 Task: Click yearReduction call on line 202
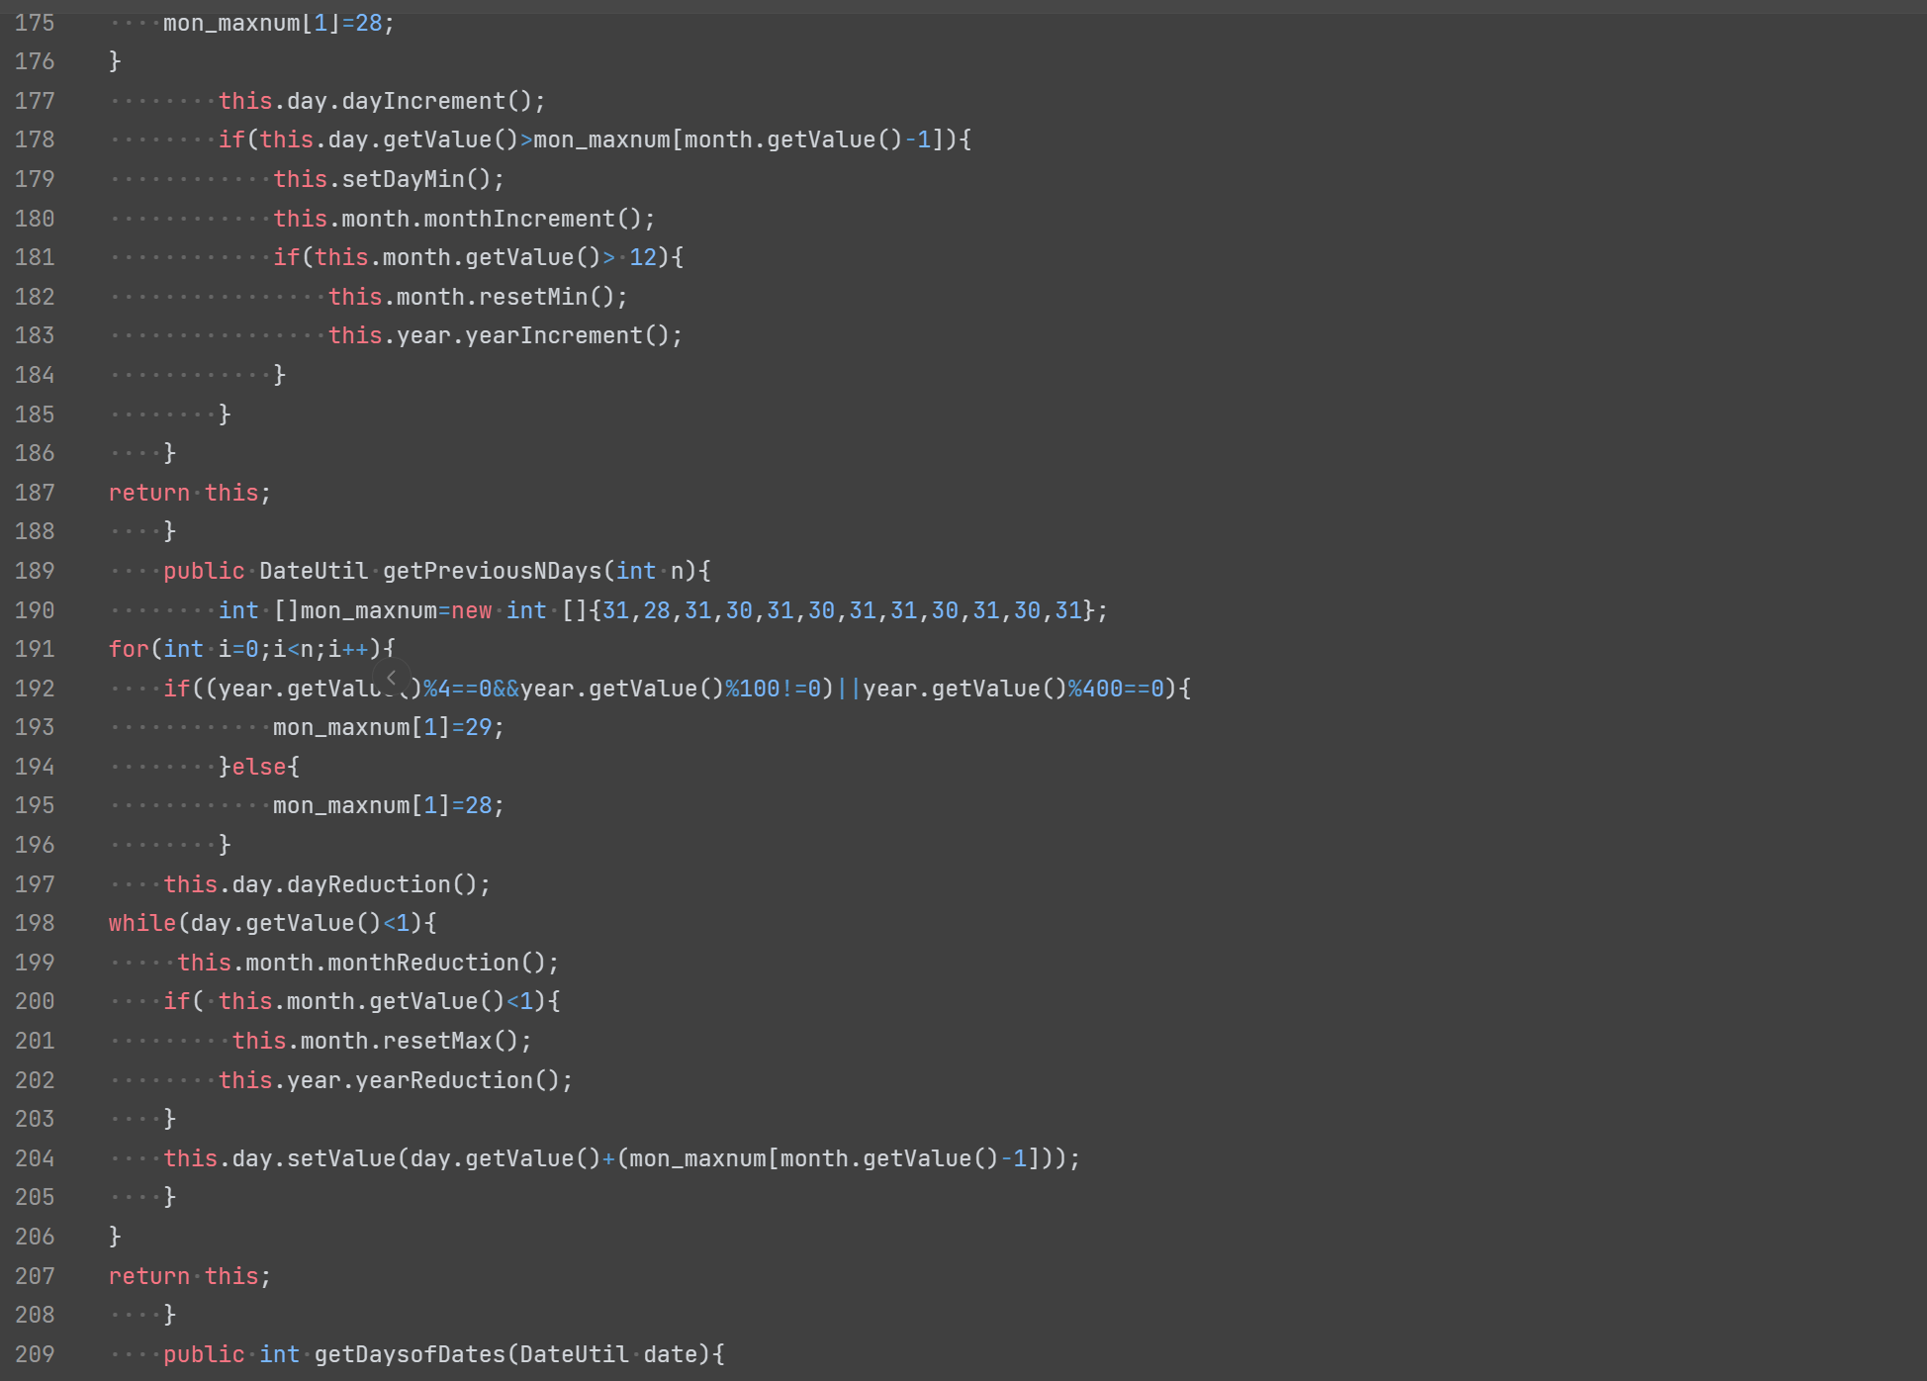tap(444, 1080)
